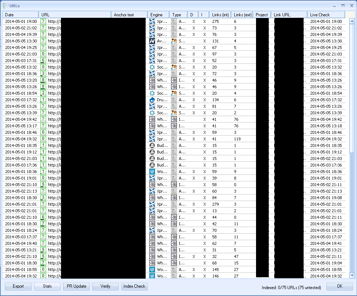The height and width of the screenshot is (296, 357).
Task: Select the Links (ext) value 119
Action: 237,139
